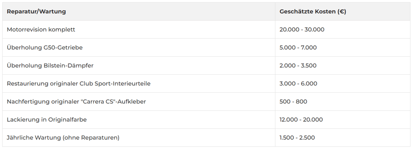Click the word Originalfarbe in Lackierung row
Image resolution: width=413 pixels, height=149 pixels.
coord(67,120)
